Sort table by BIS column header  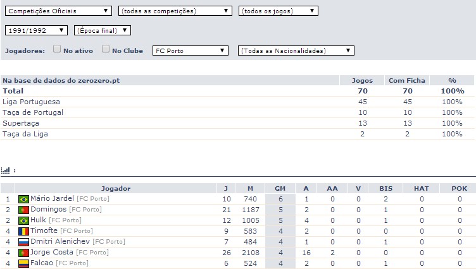(x=385, y=188)
